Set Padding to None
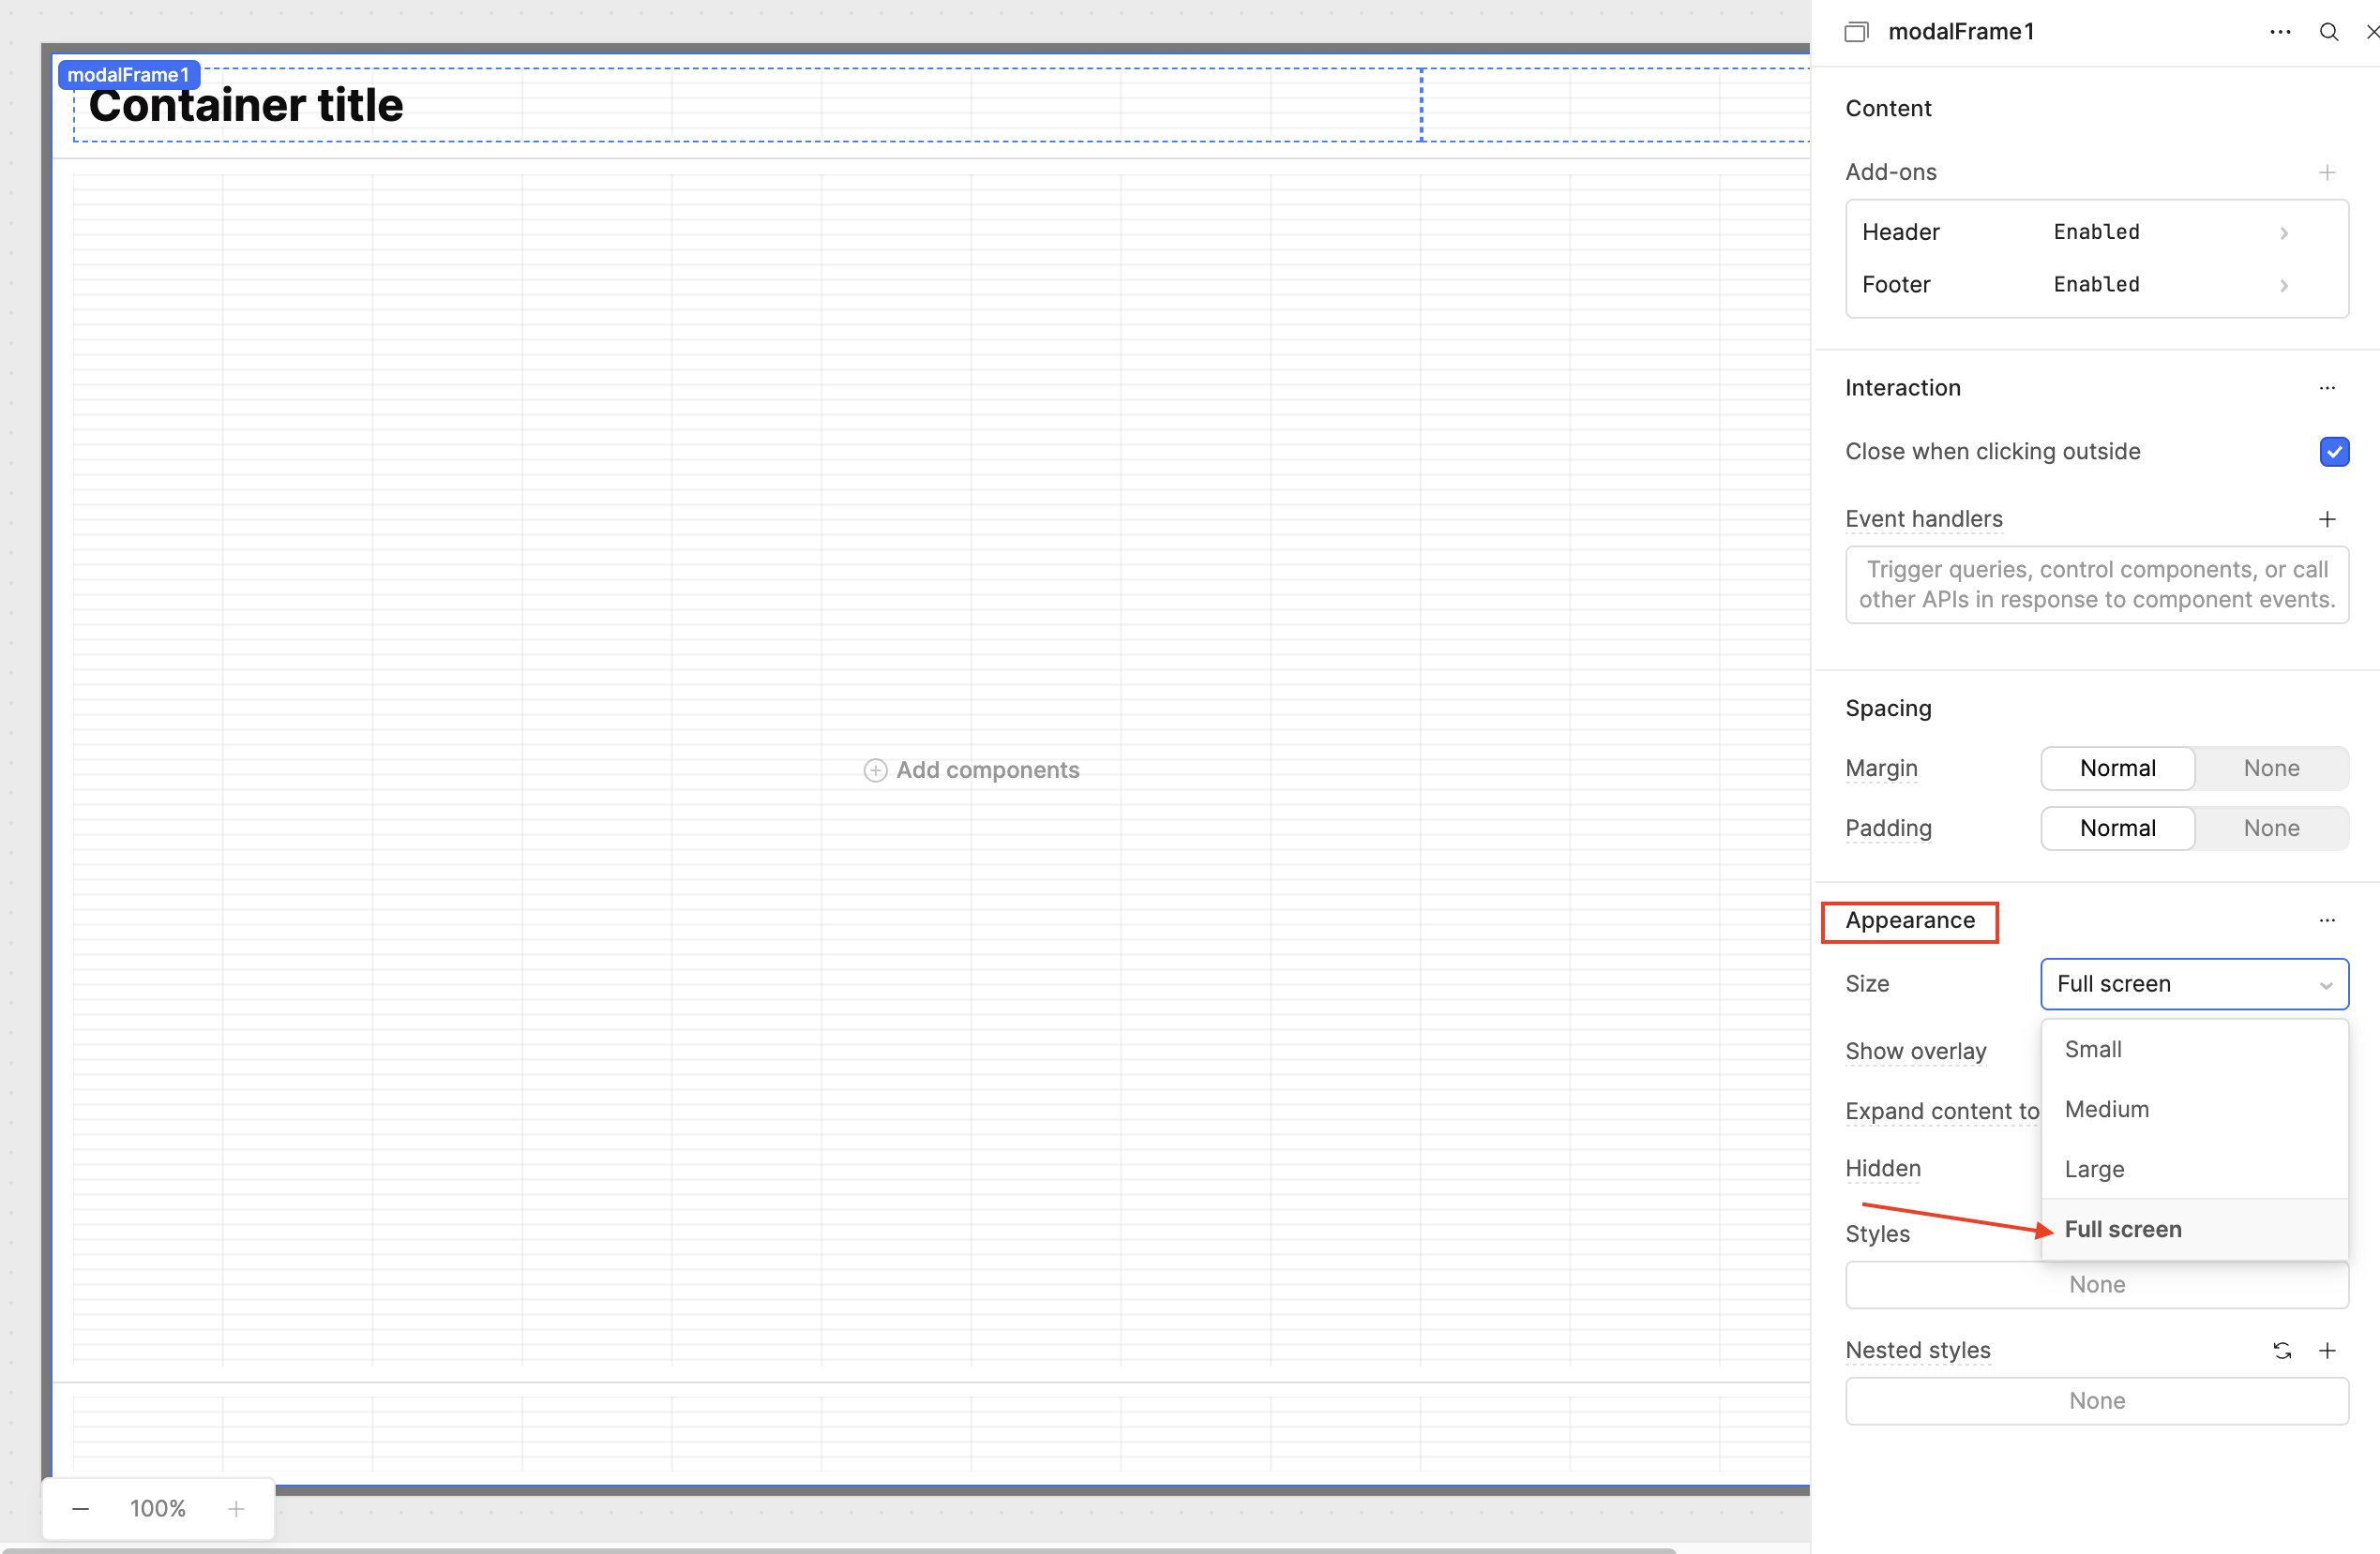Screen dimensions: 2380x1554 pyautogui.click(x=2270, y=828)
